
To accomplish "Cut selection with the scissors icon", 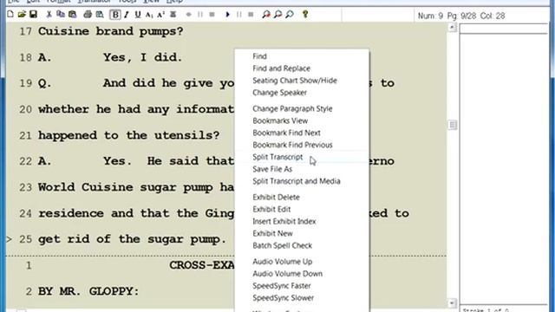I will [49, 14].
